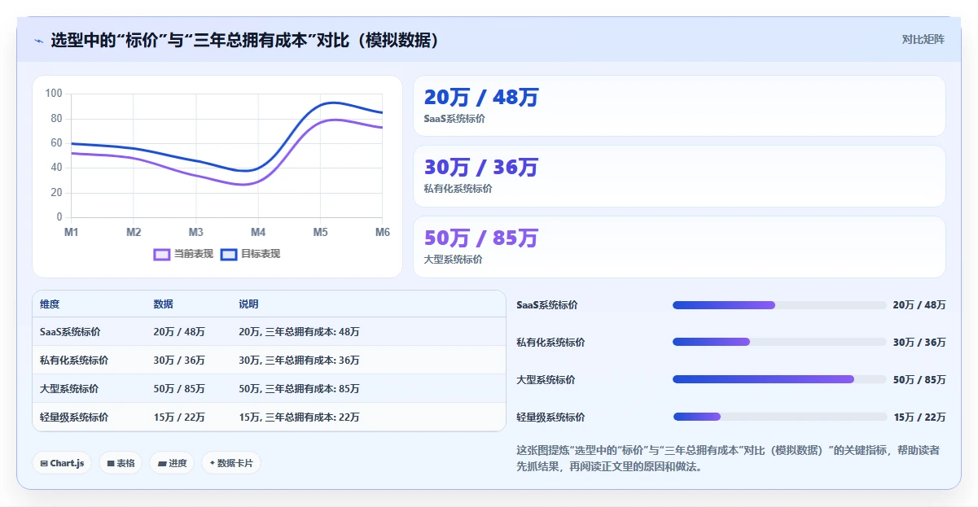
Task: Click table cell 50万, 三年总拥有成本: 85万
Action: (299, 389)
